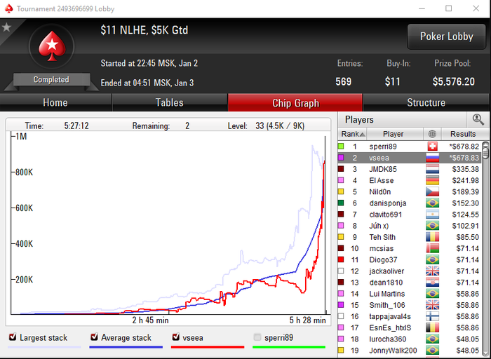Click the Brazil flag beside JonnyWalk200

click(432, 351)
